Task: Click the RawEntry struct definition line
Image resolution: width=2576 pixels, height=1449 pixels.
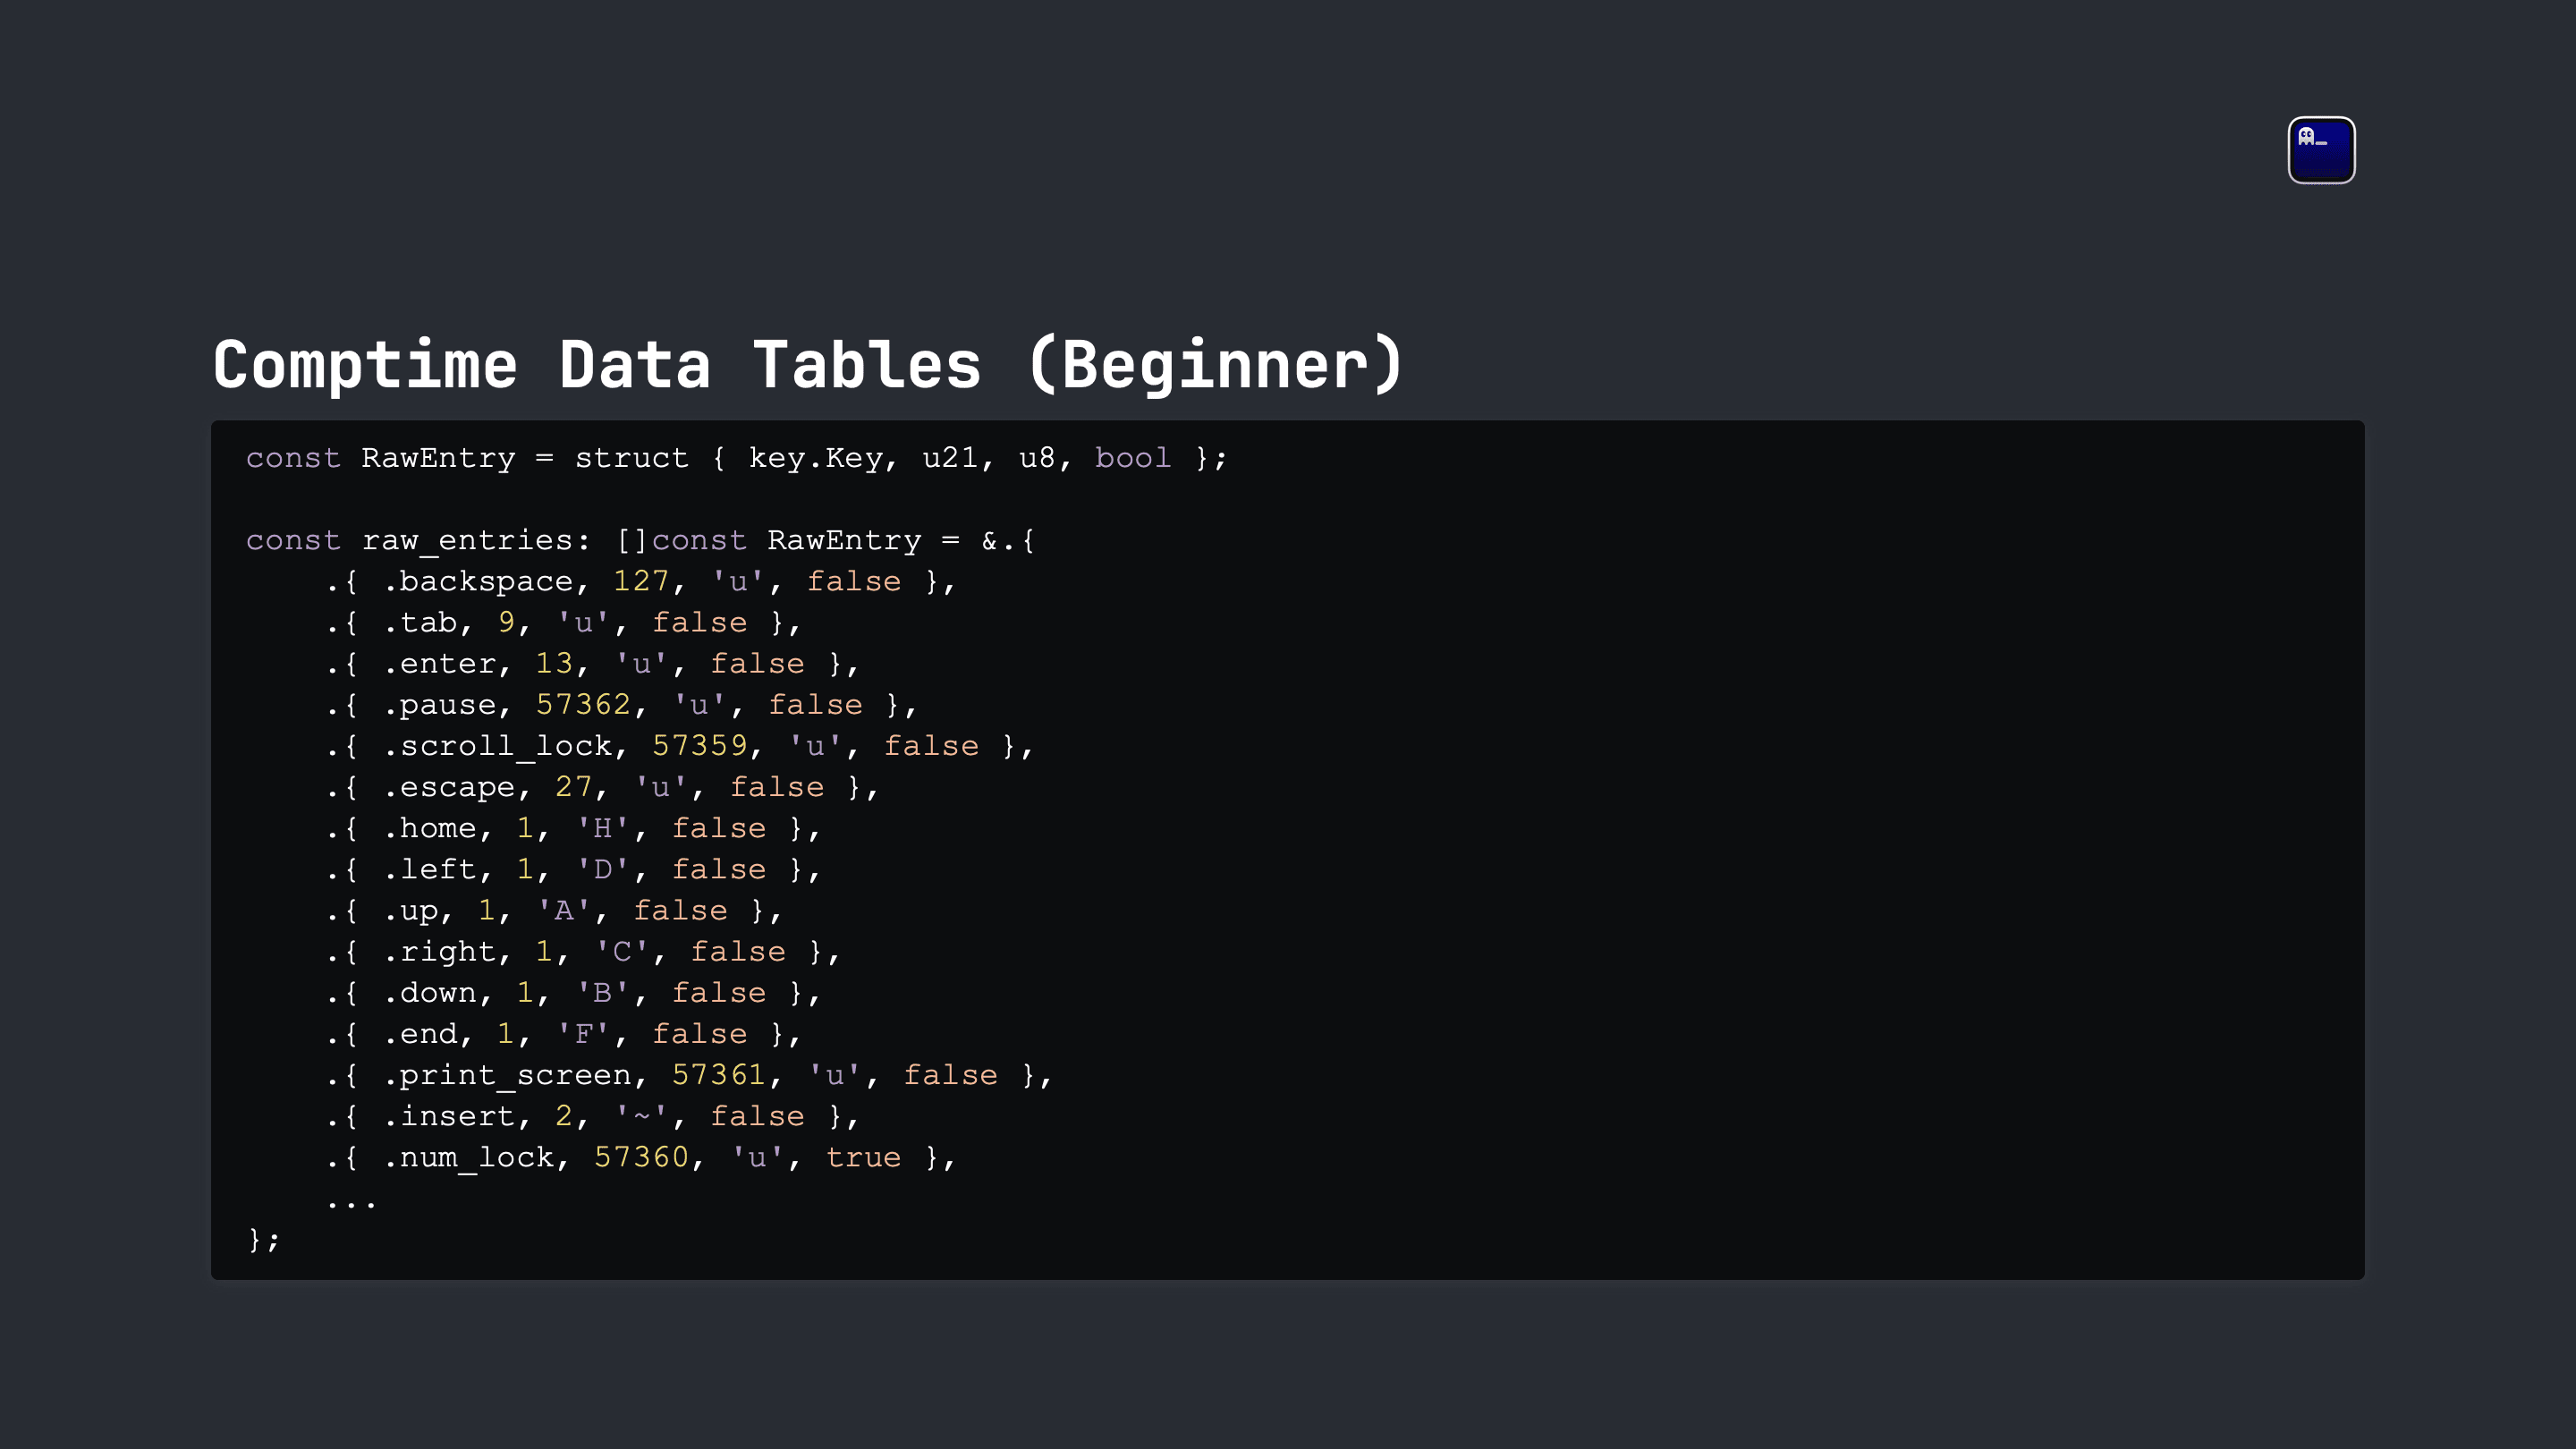Action: [x=736, y=458]
